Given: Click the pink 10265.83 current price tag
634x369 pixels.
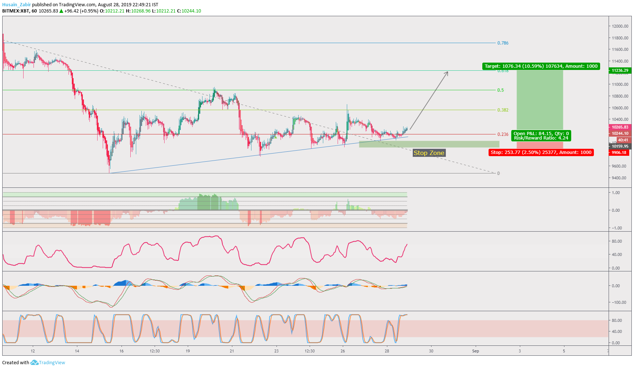Looking at the screenshot, I should coord(620,127).
